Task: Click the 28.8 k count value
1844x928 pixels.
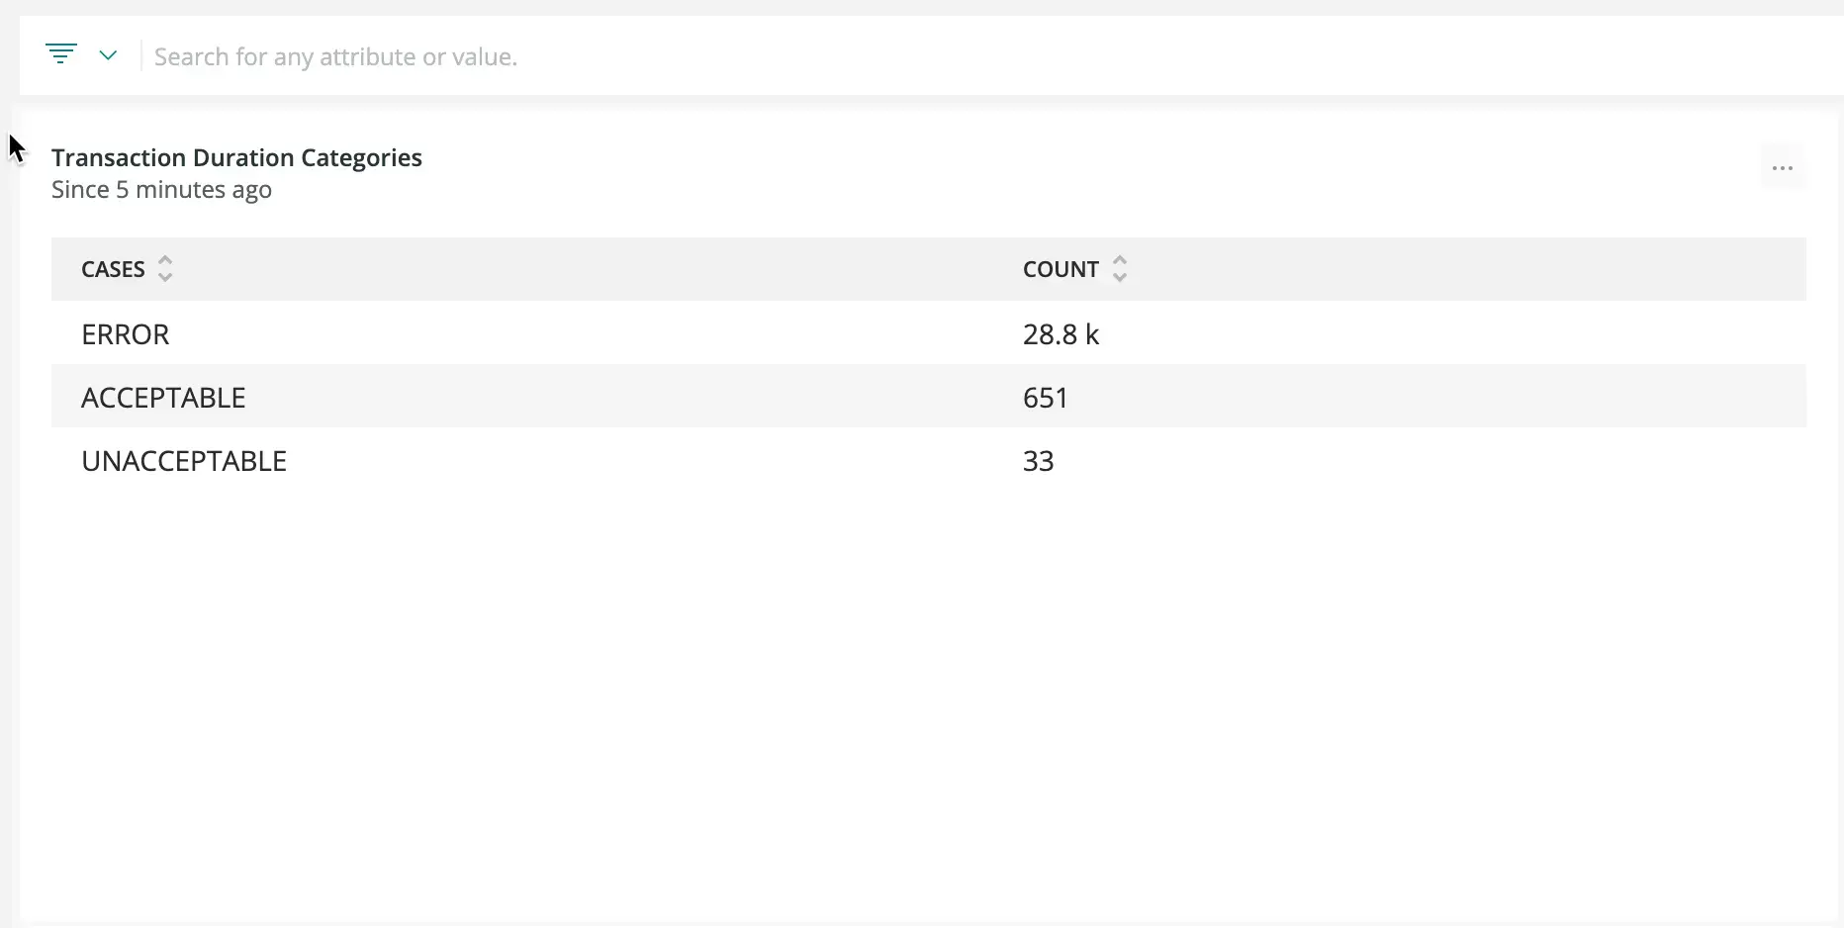Action: (1060, 334)
